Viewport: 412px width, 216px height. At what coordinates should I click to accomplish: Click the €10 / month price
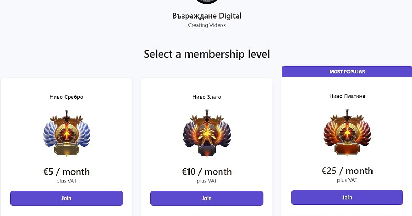[x=207, y=171]
